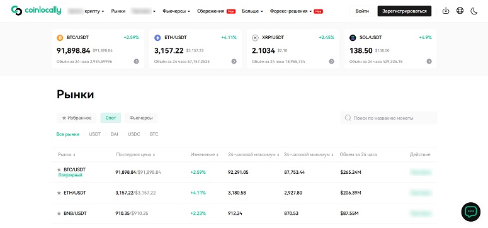The image size is (488, 228).
Task: Open the live chat widget
Action: point(470,212)
